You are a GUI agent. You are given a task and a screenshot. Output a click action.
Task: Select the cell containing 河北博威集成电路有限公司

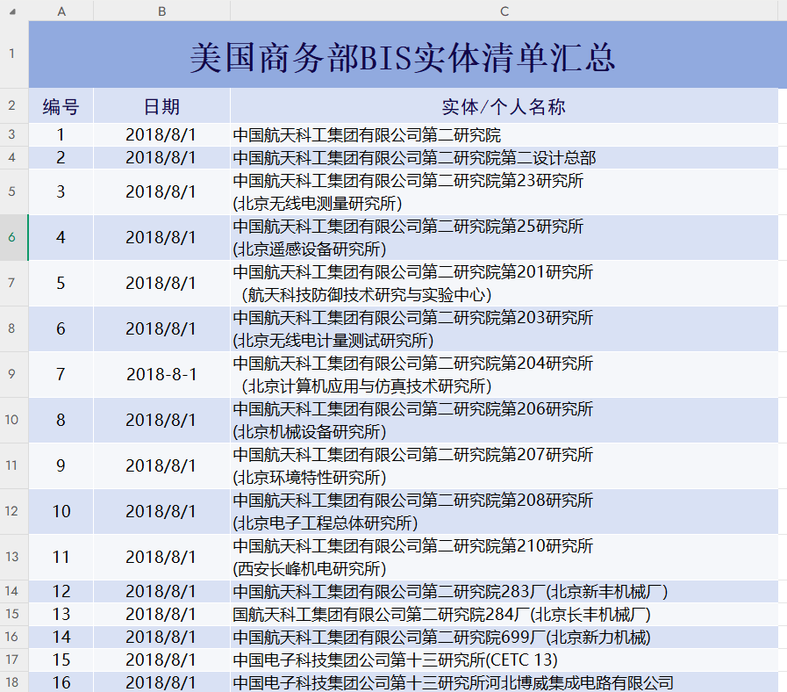tap(504, 682)
